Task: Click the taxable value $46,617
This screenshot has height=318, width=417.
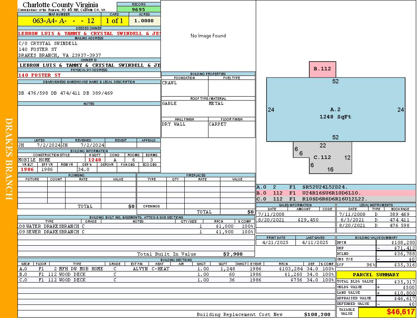Action: pyautogui.click(x=387, y=312)
